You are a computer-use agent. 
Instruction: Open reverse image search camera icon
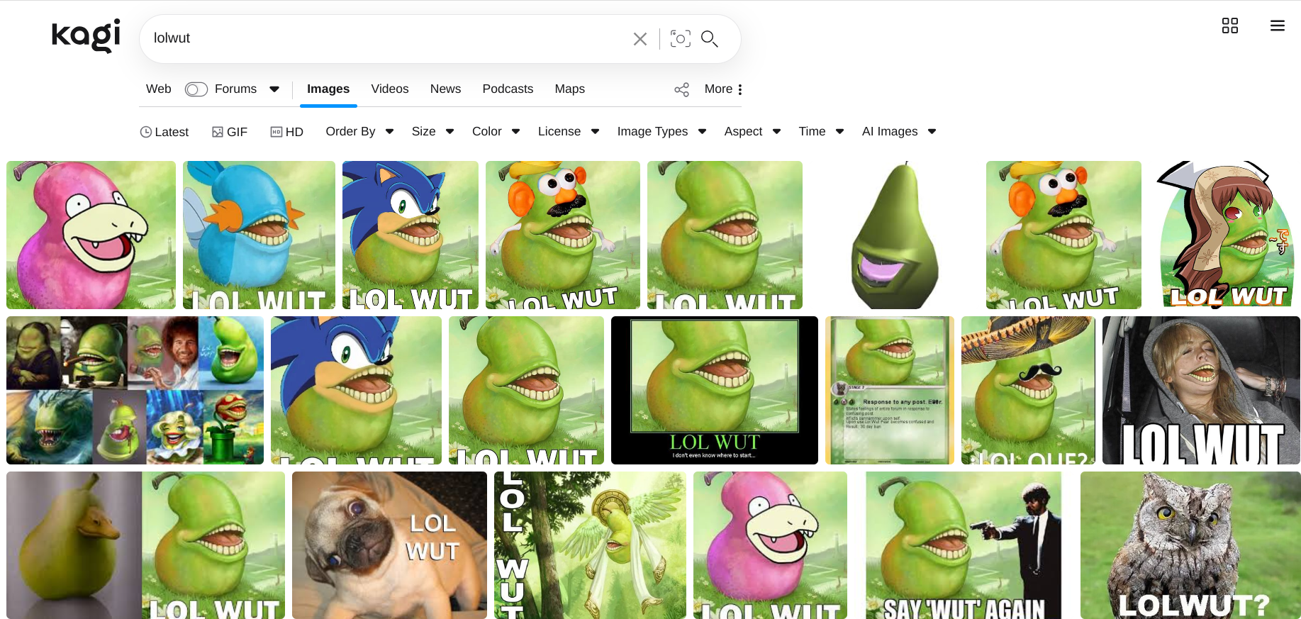[x=681, y=38]
